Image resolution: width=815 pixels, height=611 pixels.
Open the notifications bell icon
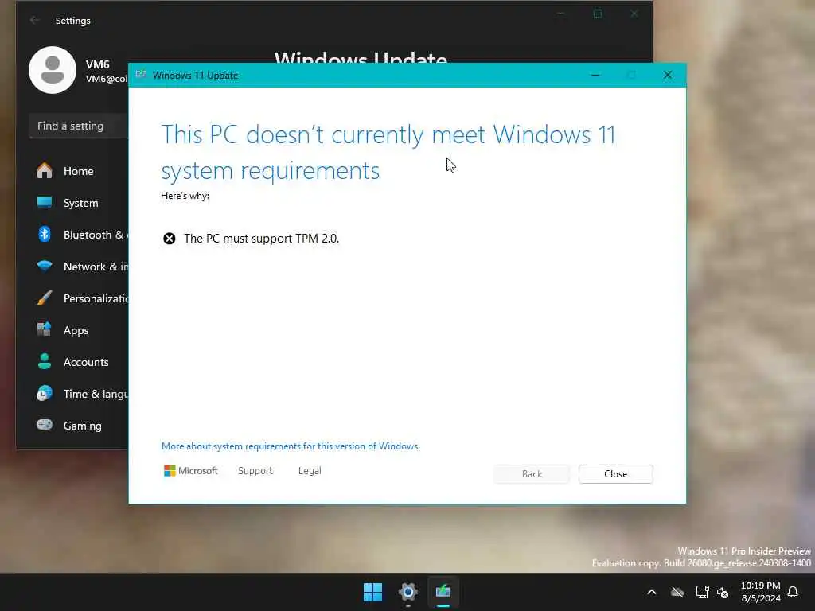click(x=794, y=592)
